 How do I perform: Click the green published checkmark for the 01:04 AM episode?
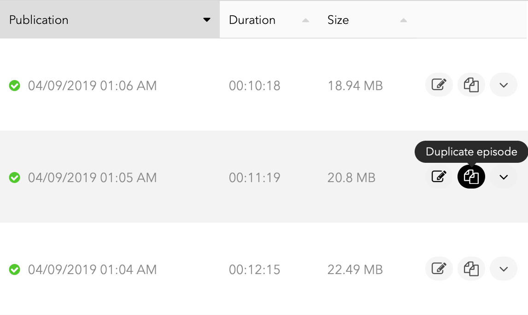click(x=14, y=269)
